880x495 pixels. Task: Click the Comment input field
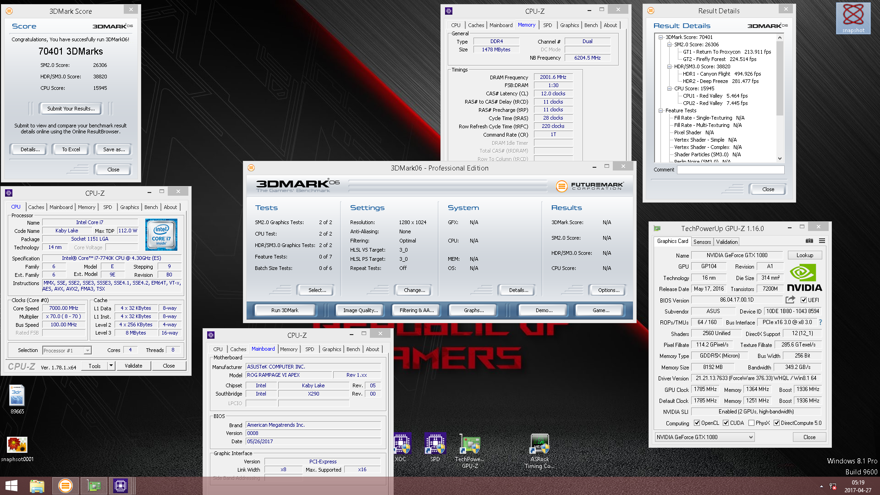[x=731, y=170]
